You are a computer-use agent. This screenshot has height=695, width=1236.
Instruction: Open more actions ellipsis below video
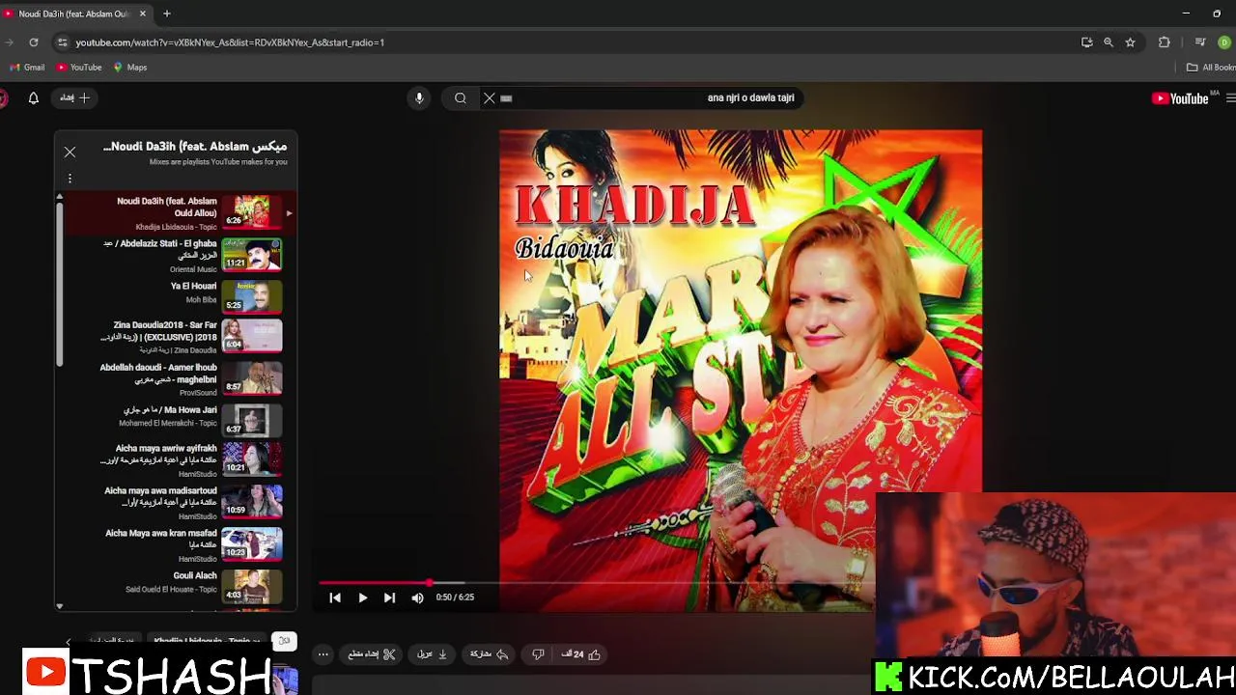click(x=323, y=653)
